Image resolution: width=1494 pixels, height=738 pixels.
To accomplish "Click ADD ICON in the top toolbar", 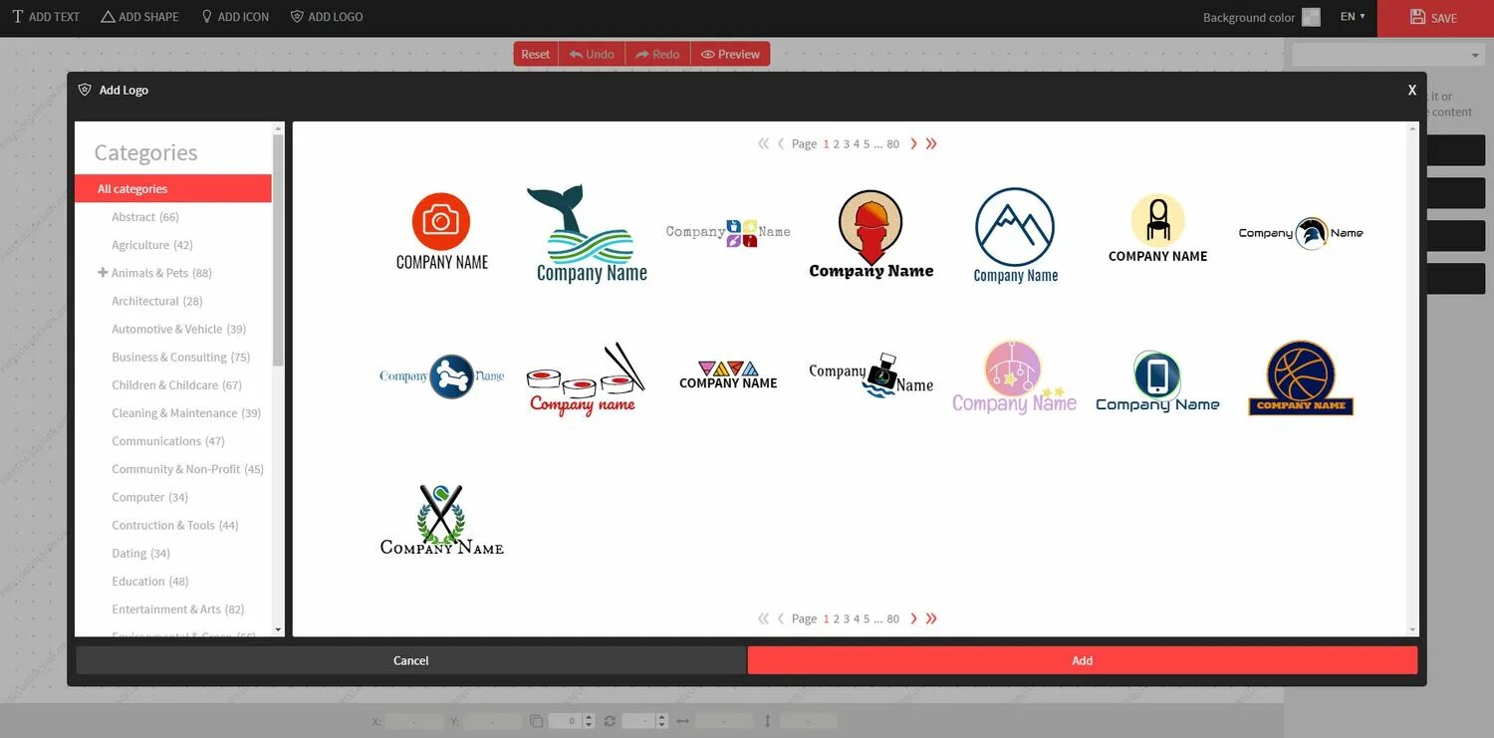I will coord(235,17).
